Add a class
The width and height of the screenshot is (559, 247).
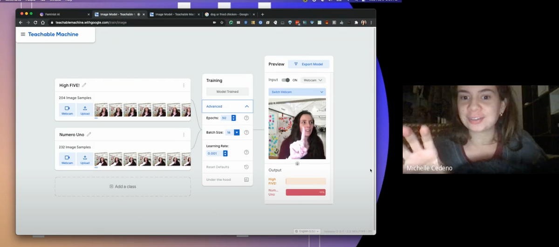point(123,186)
